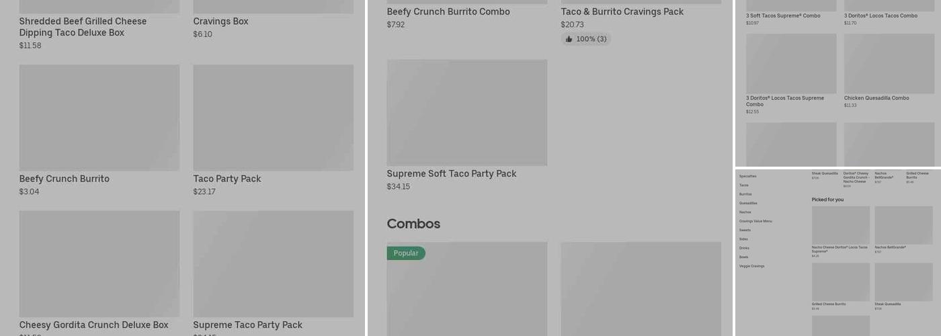
Task: Open the Beefy Crunch Burrito Combo link
Action: [448, 11]
